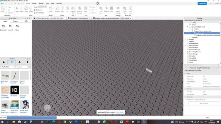Activate the Move tool
Image resolution: width=221 pixels, height=124 pixels.
point(22,9)
